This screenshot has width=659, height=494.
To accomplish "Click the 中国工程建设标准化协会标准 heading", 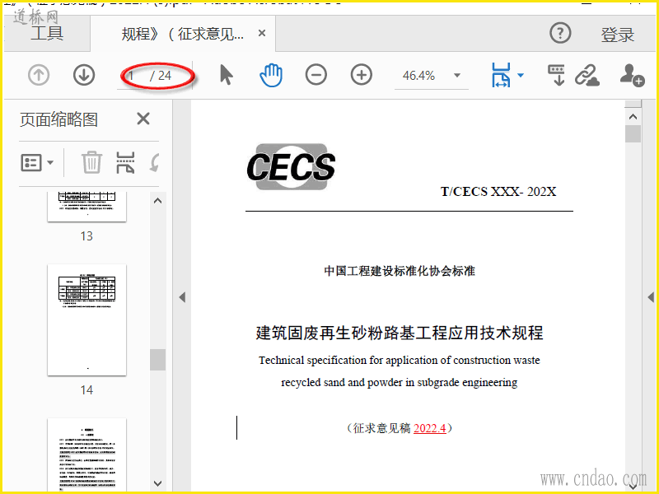I will click(x=400, y=271).
